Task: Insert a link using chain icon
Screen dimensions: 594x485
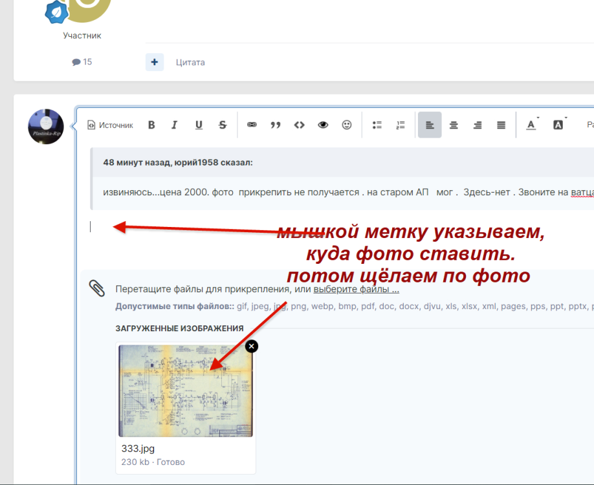Action: [x=252, y=125]
